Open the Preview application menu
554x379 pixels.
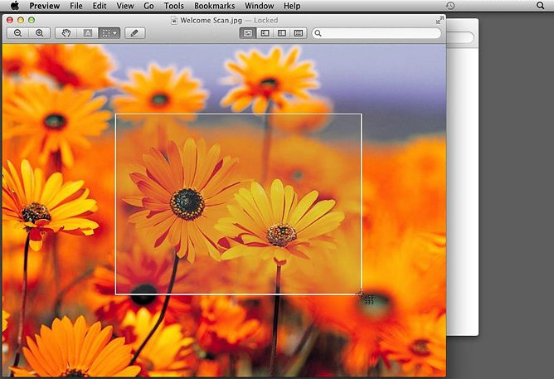pos(45,6)
